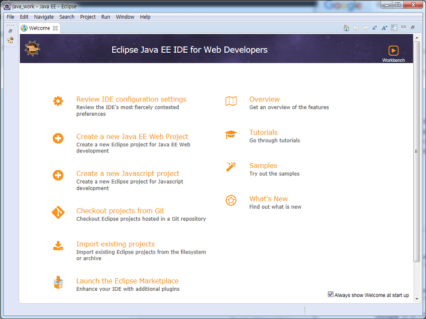Click the Eclipse icon in title bar

[7, 6]
